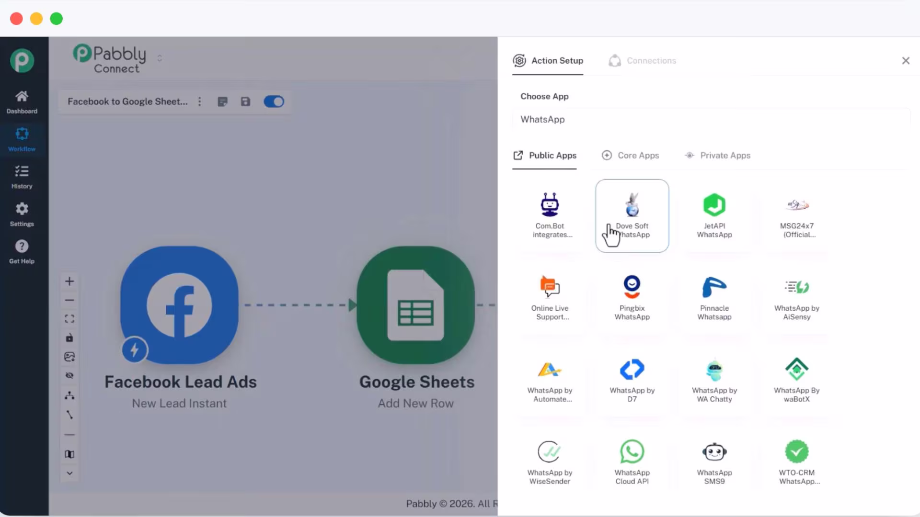Click the Add New Row label
Image resolution: width=920 pixels, height=517 pixels.
click(x=416, y=404)
